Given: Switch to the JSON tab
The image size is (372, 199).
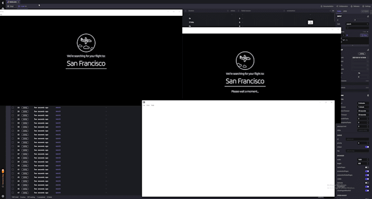Looking at the screenshot, I should [345, 11].
